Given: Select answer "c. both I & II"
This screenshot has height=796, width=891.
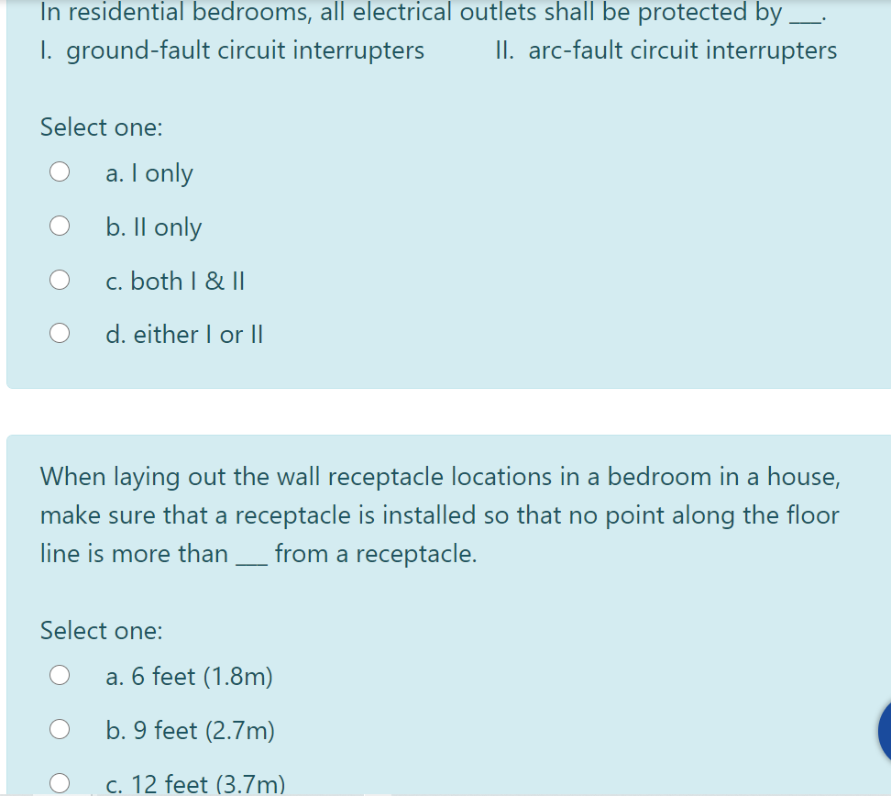Looking at the screenshot, I should (x=59, y=279).
